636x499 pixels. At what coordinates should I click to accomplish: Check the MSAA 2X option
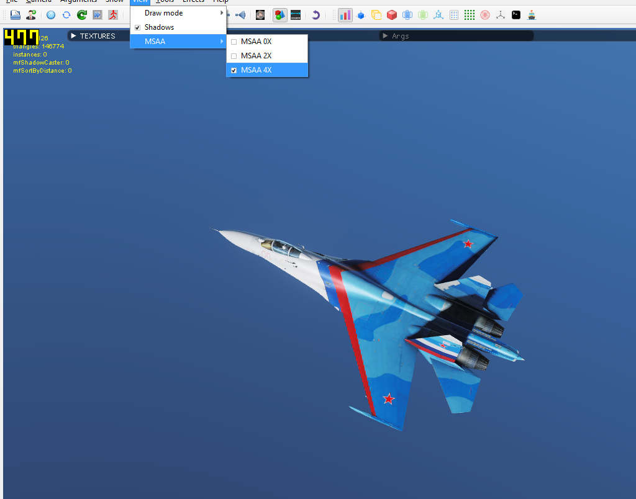pos(234,56)
